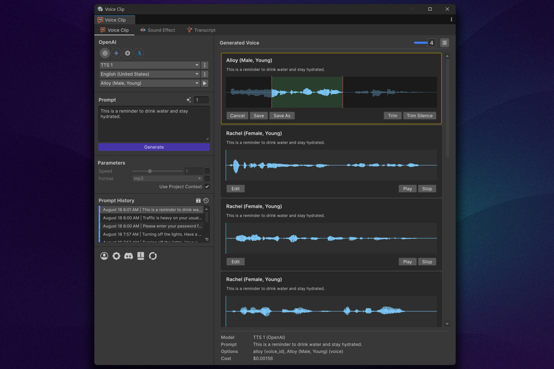
Task: Click the green selected region of Alloy waveform
Action: tap(307, 92)
